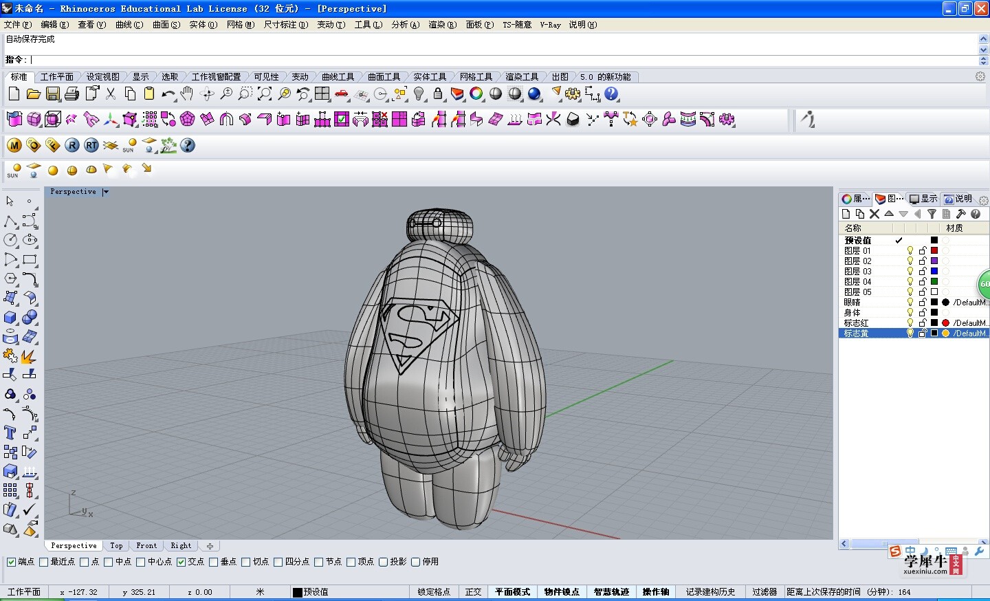Select the Text T tool in left toolbar
The image size is (990, 601).
(10, 433)
